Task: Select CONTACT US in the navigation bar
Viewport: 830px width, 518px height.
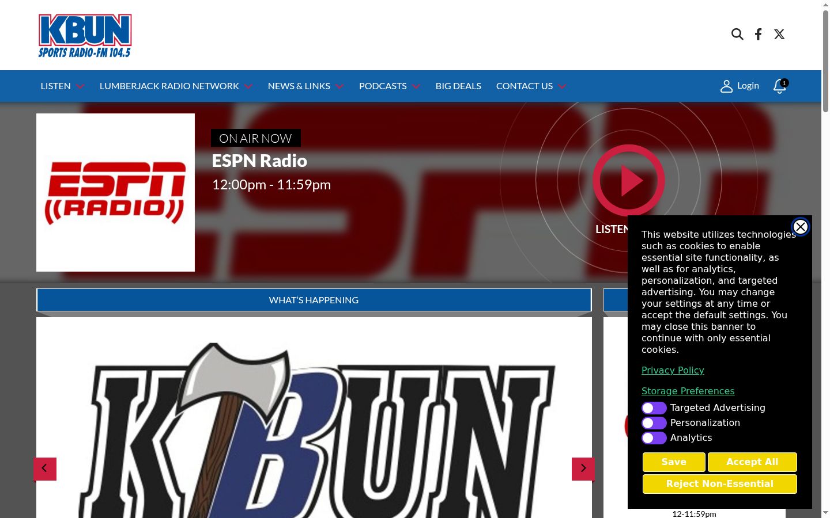Action: 525,86
